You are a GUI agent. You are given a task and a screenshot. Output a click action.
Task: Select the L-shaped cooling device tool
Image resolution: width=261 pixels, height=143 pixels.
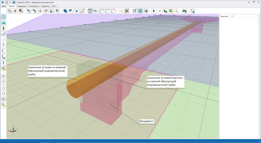4,51
